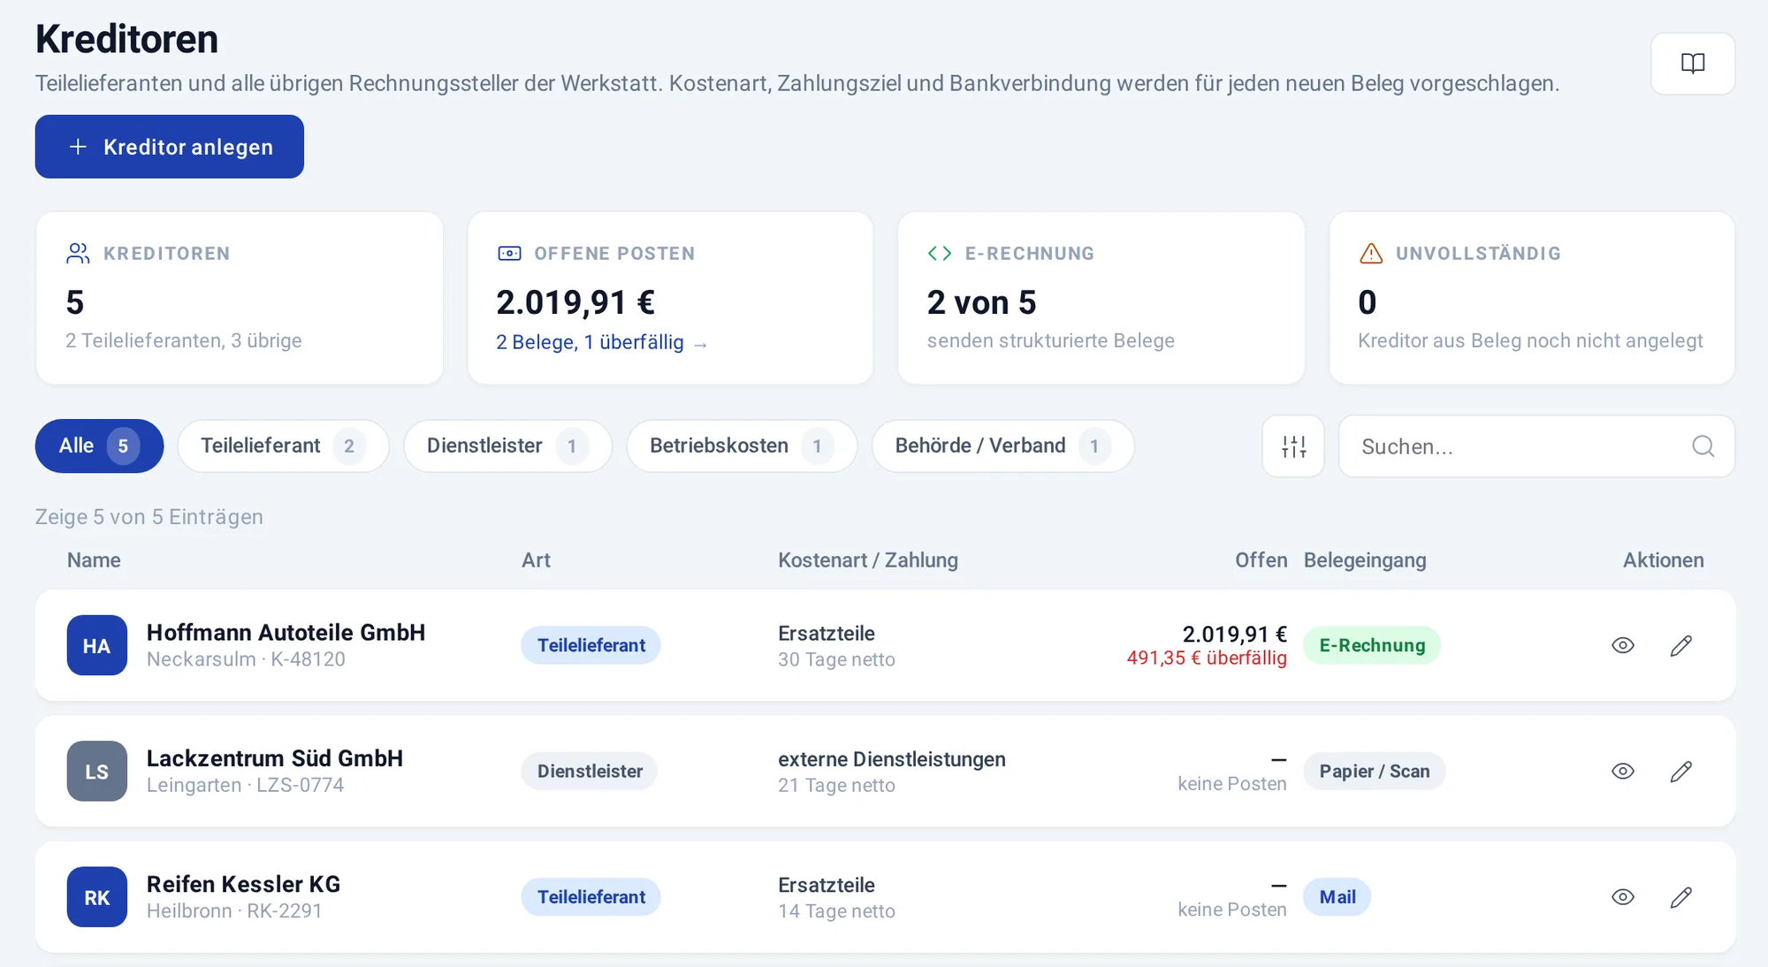Screen dimensions: 1768x967
Task: Click the RK avatar of Reifen Kessler
Action: tap(97, 897)
